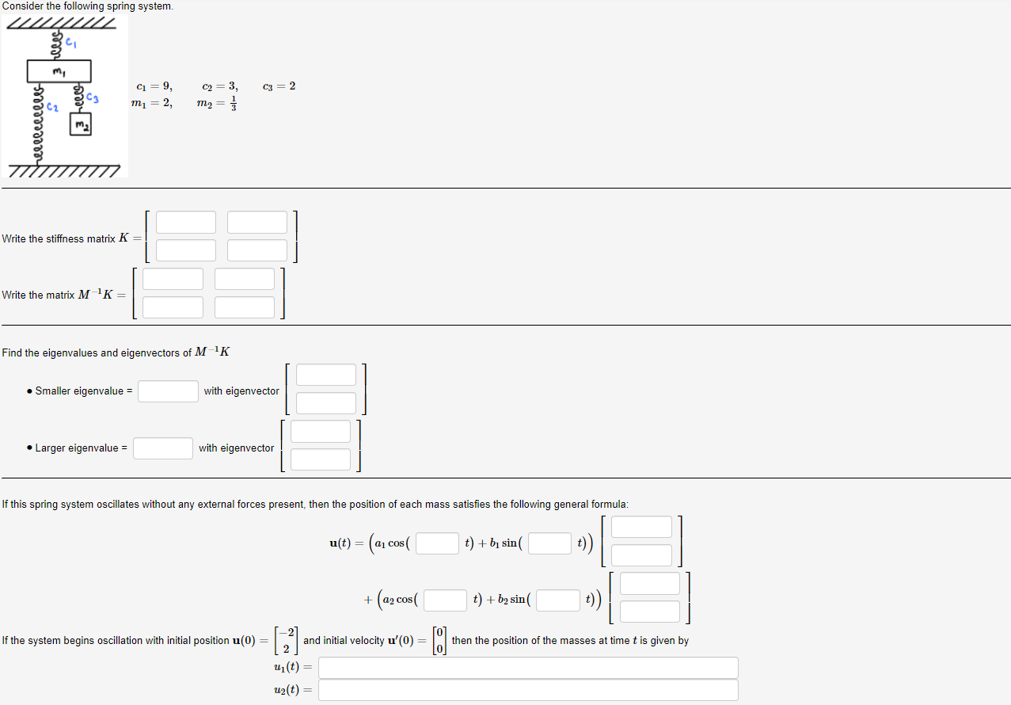Screen dimensions: 1011x705
Task: Click the bottom entry of the smaller eigenvector
Action: (x=325, y=402)
